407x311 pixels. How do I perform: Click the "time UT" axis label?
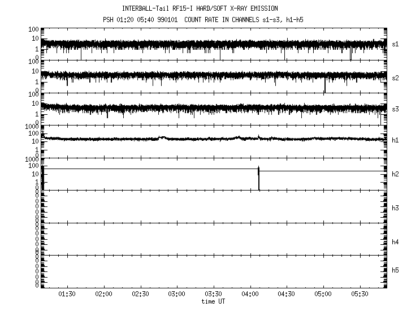point(213,301)
